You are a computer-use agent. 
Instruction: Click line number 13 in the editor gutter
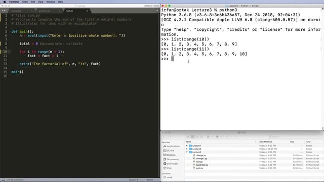pos(5,64)
